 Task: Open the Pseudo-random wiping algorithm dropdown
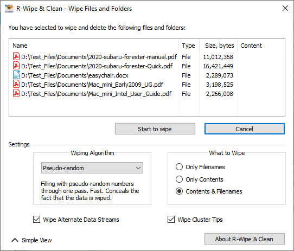tap(92, 168)
